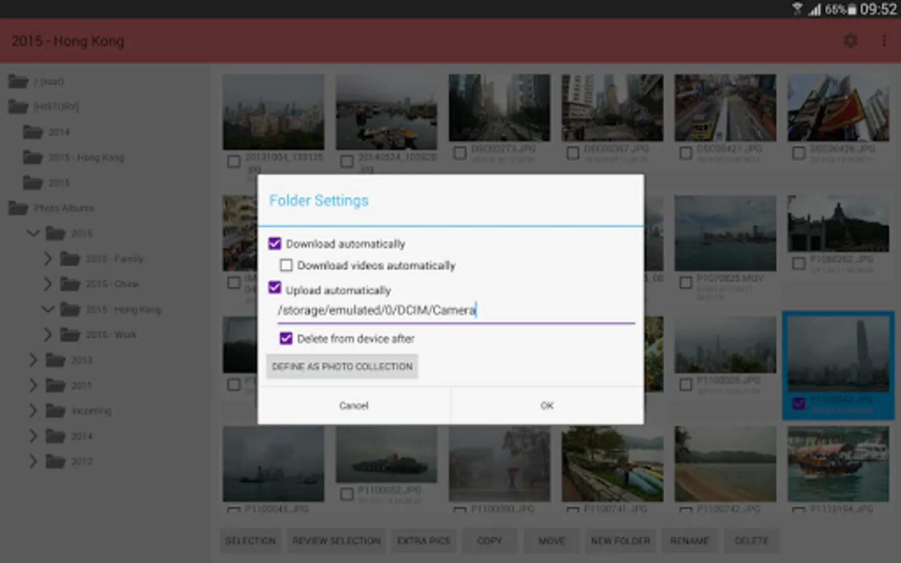Tick the checkbox for P1100005.JPG
The height and width of the screenshot is (563, 901).
point(686,384)
